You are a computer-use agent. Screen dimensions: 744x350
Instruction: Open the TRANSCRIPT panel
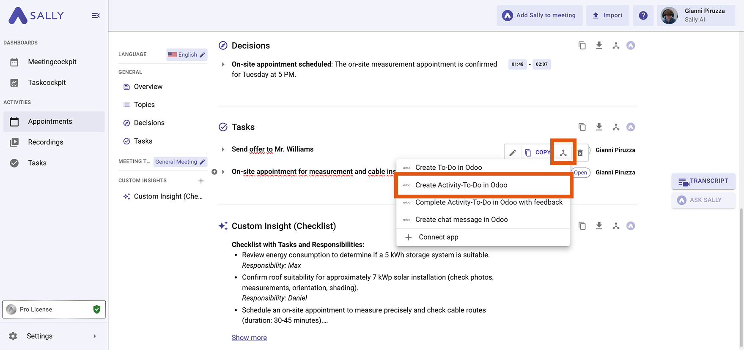coord(703,181)
